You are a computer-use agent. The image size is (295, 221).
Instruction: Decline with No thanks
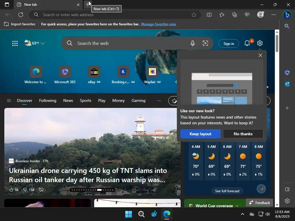tap(243, 134)
